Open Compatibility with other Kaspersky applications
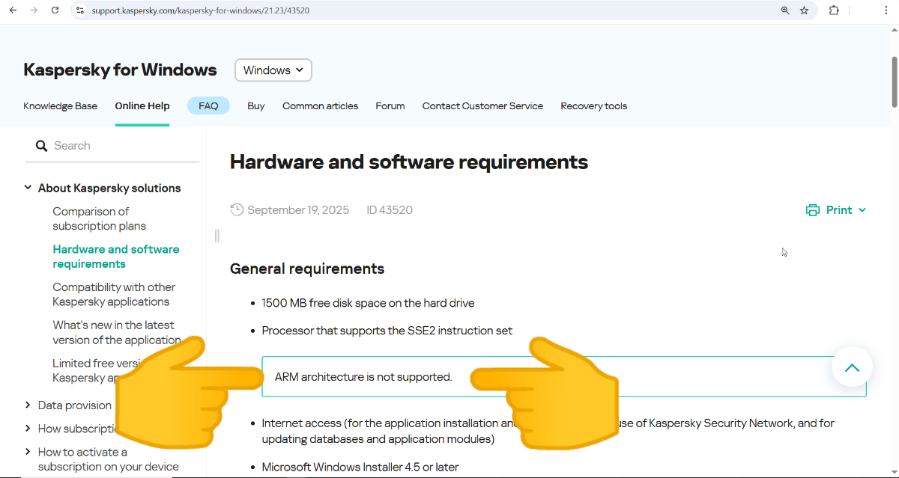The image size is (899, 478). [x=114, y=295]
